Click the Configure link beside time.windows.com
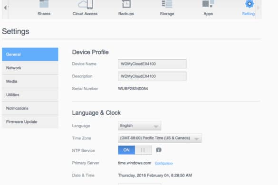This screenshot has width=278, height=185. tap(164, 163)
